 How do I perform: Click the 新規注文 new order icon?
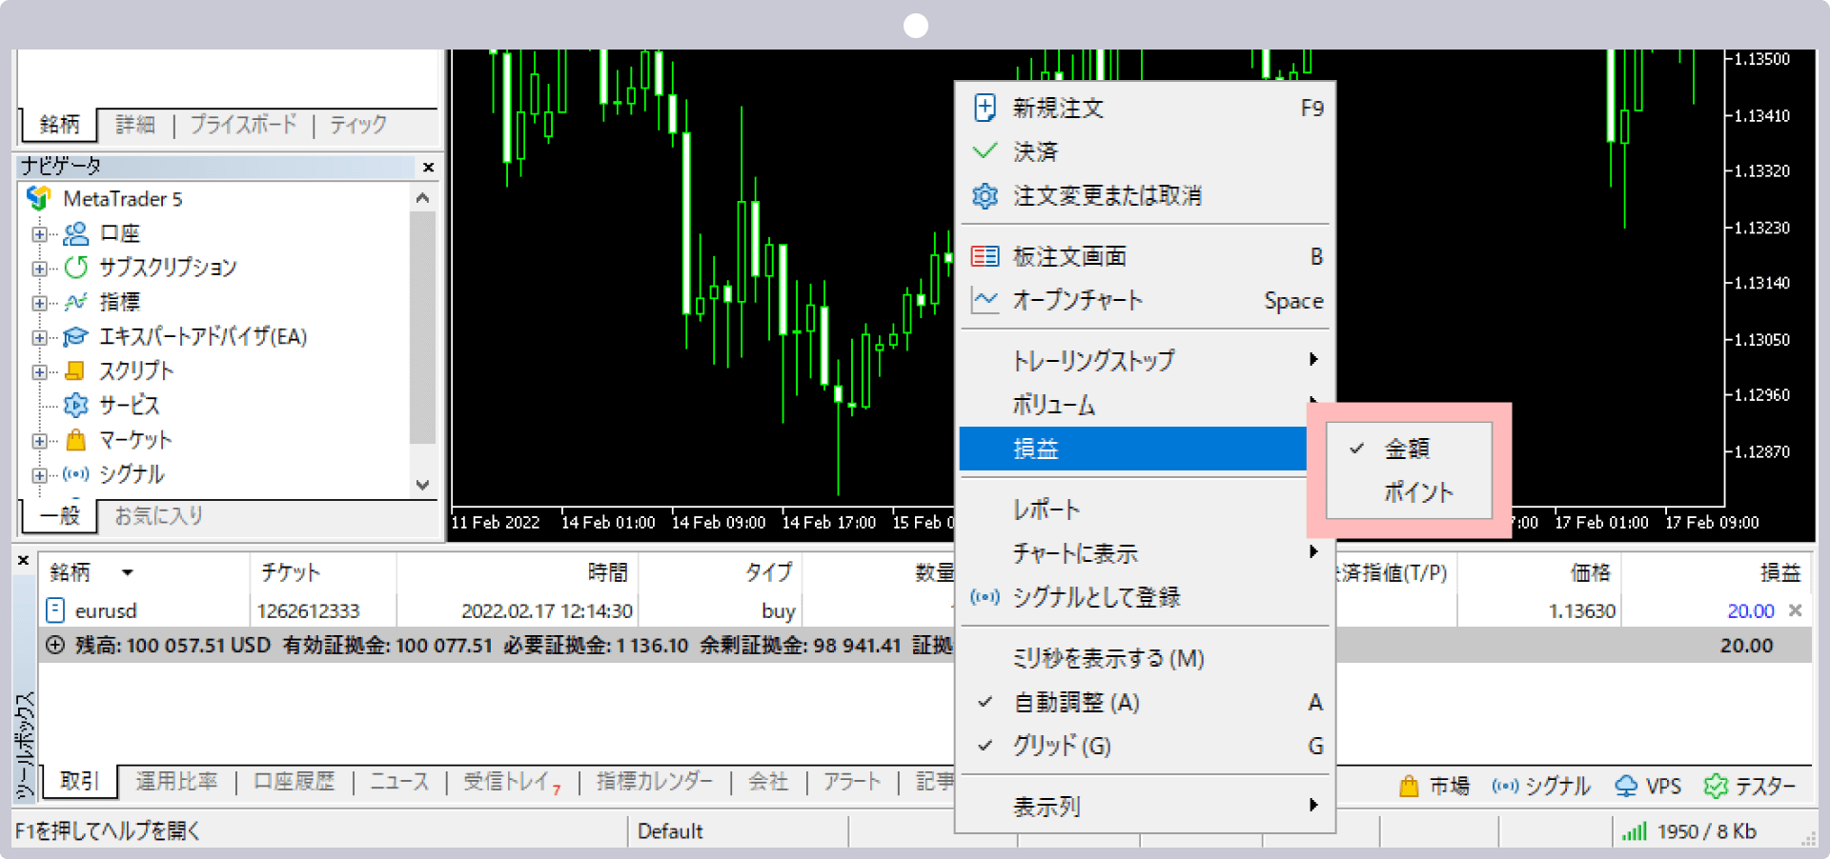point(985,108)
